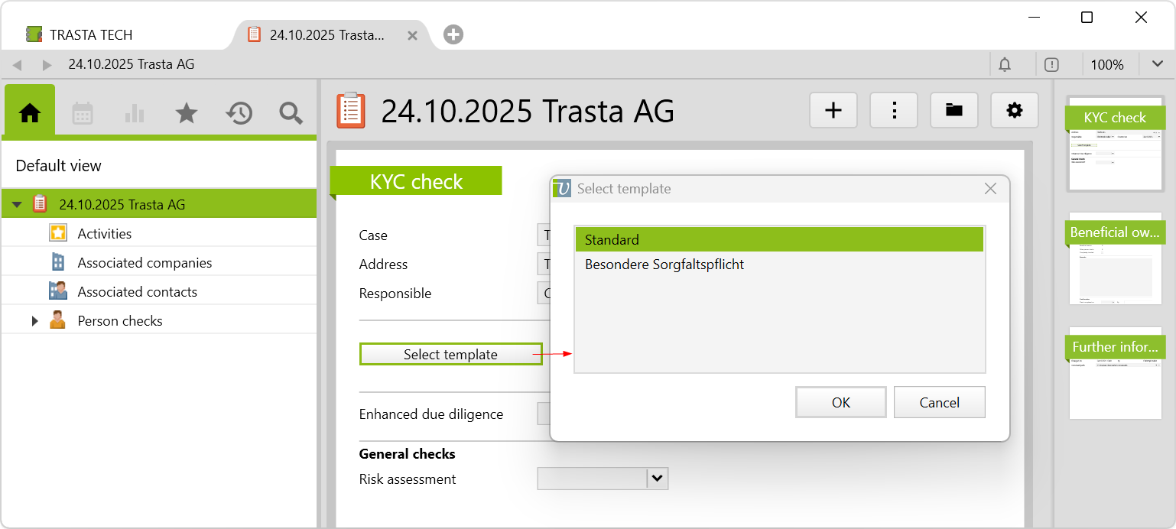Open settings via the gear icon
This screenshot has height=529, width=1176.
pos(1015,111)
